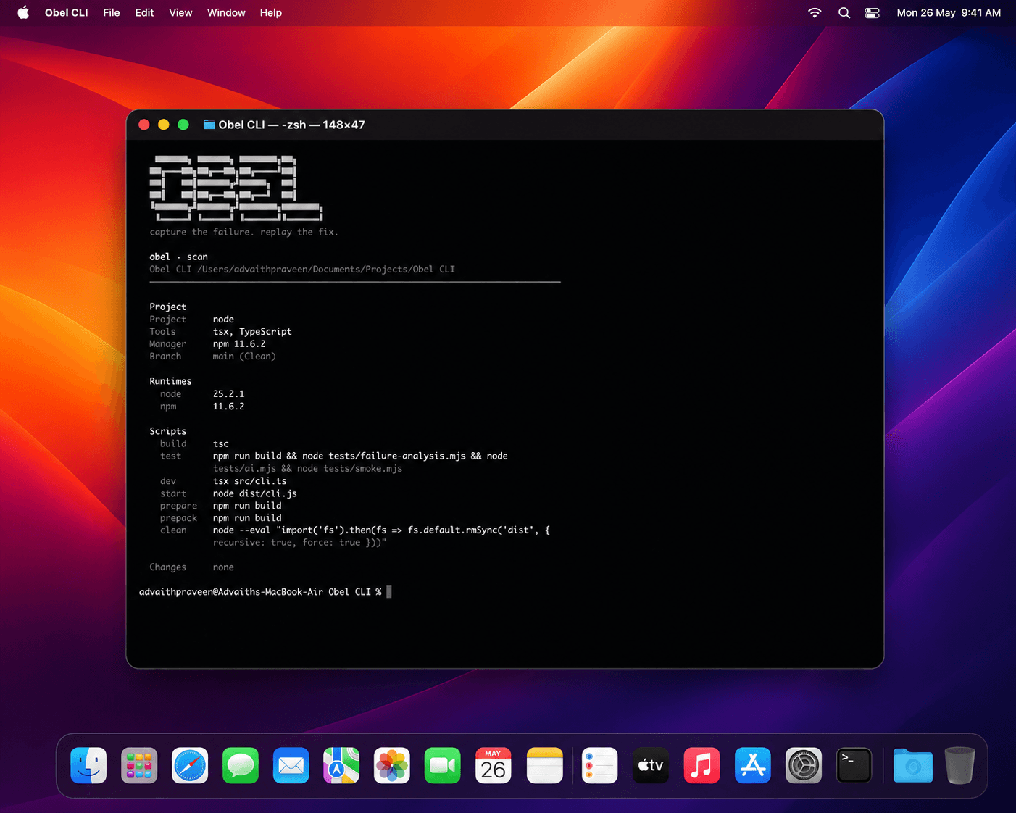This screenshot has height=813, width=1016.
Task: Open Calendar showing May 26
Action: point(494,766)
